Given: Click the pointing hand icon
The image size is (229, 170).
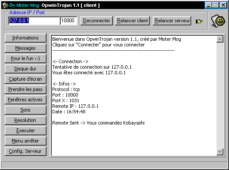Looking at the screenshot, I should tap(199, 21).
